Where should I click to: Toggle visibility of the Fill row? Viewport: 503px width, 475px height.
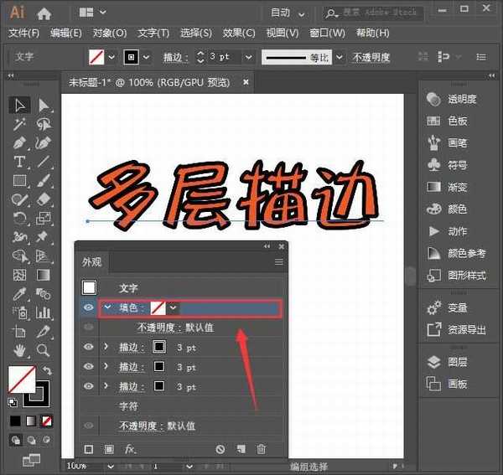pyautogui.click(x=89, y=307)
